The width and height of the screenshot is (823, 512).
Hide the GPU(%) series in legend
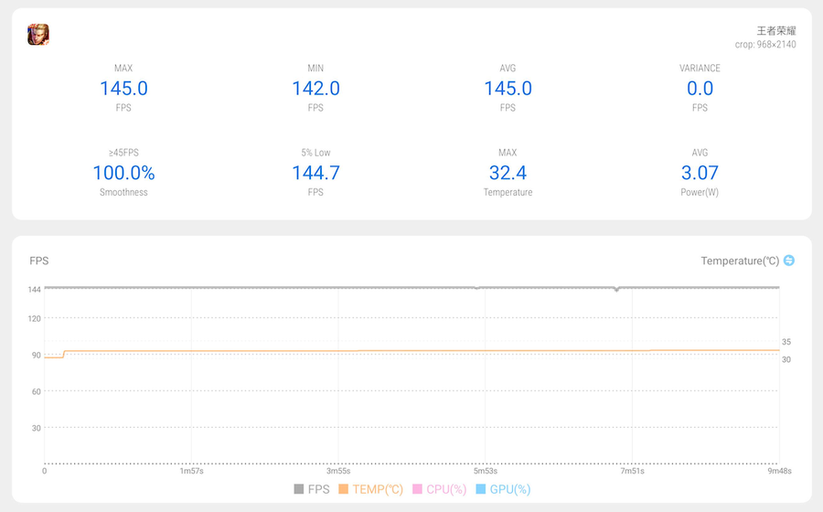coord(502,489)
